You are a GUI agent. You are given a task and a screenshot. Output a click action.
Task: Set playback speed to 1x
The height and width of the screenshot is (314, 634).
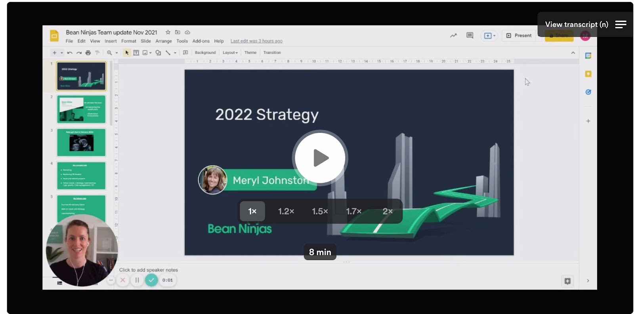point(252,211)
